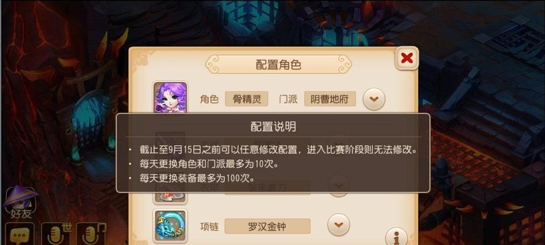
Task: Select the 罗汉金钟 necklace field
Action: pos(267,226)
